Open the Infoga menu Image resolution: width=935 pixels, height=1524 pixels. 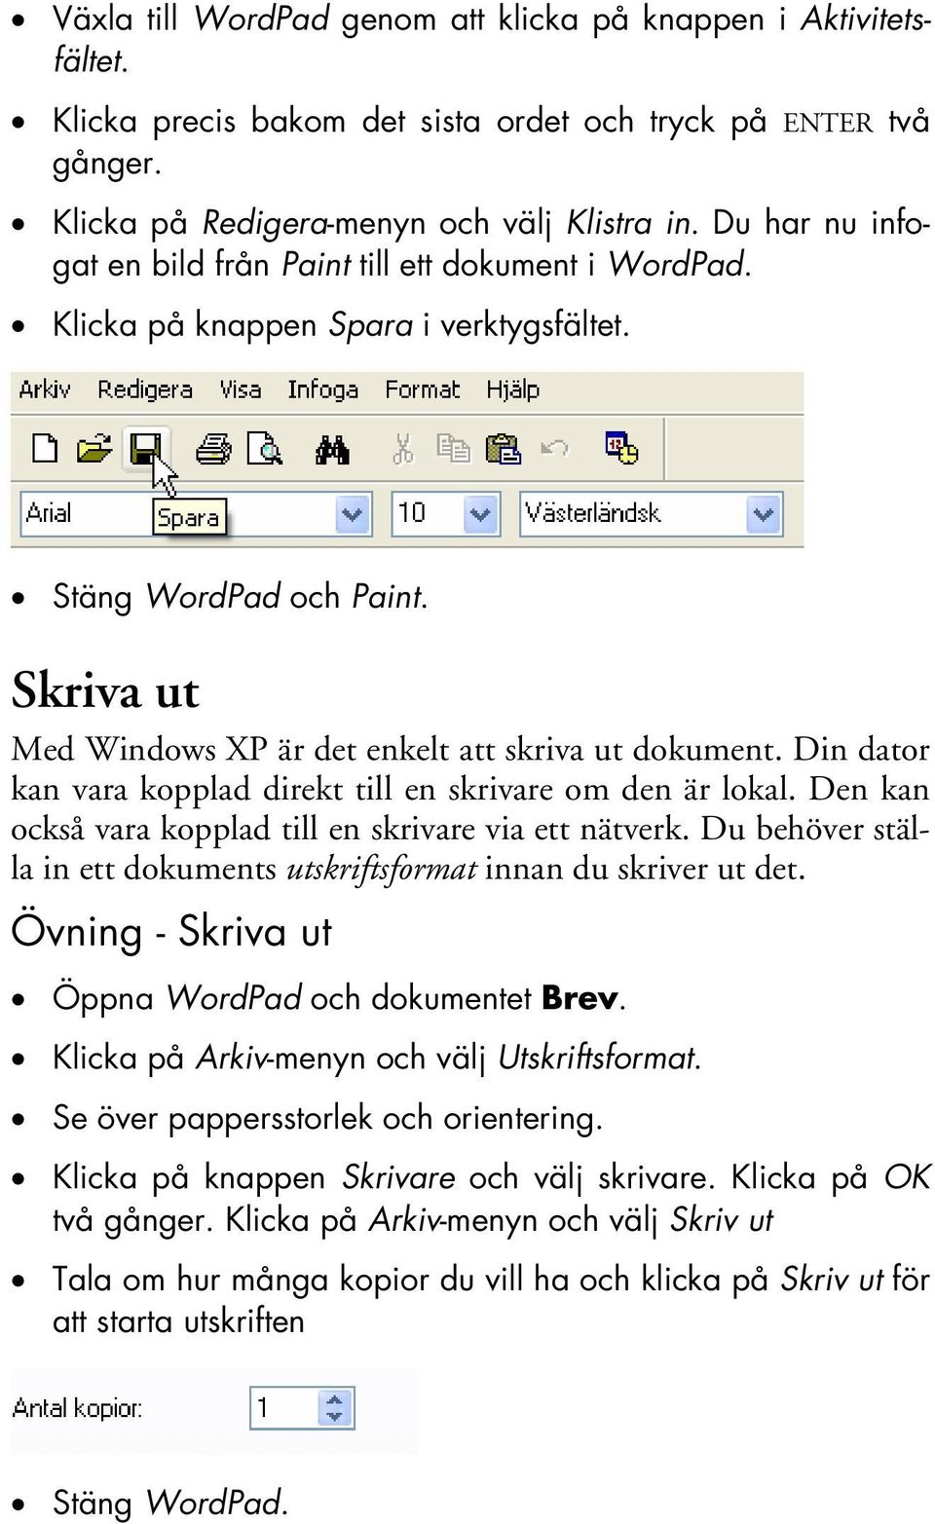(x=322, y=390)
